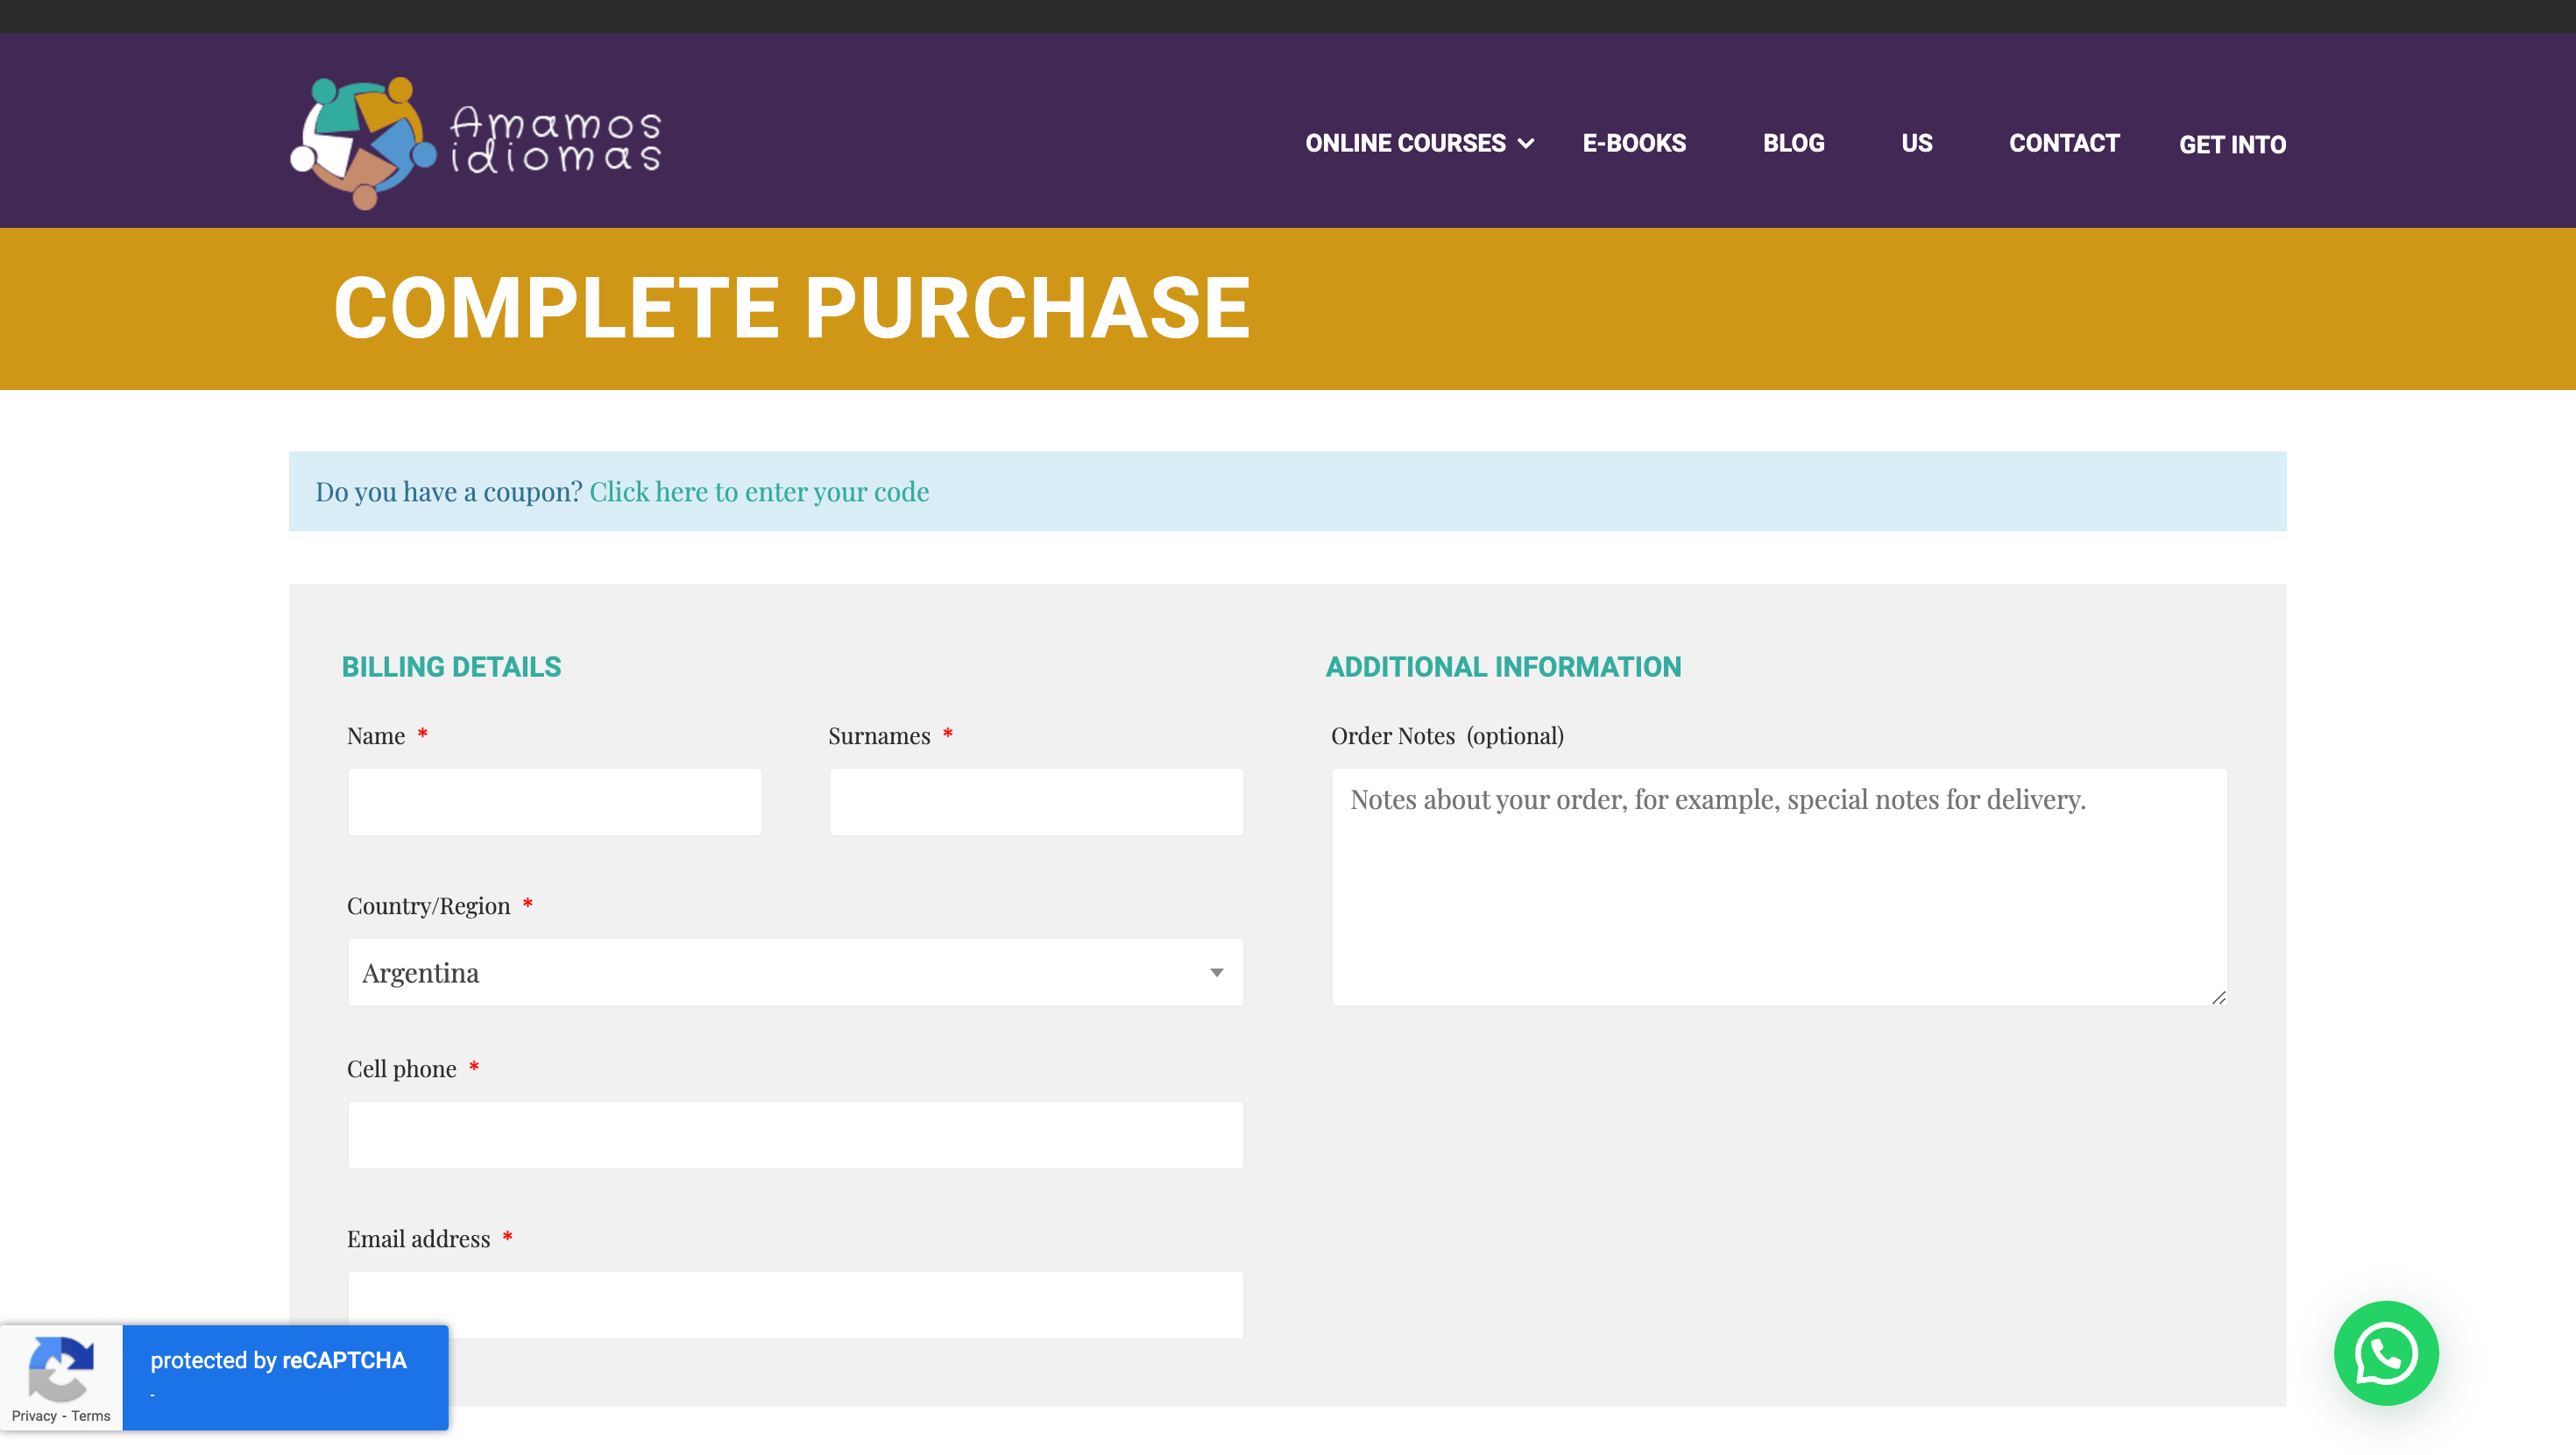Click the 'Do you have a coupon?' text
Image resolution: width=2576 pixels, height=1455 pixels.
pyautogui.click(x=449, y=492)
